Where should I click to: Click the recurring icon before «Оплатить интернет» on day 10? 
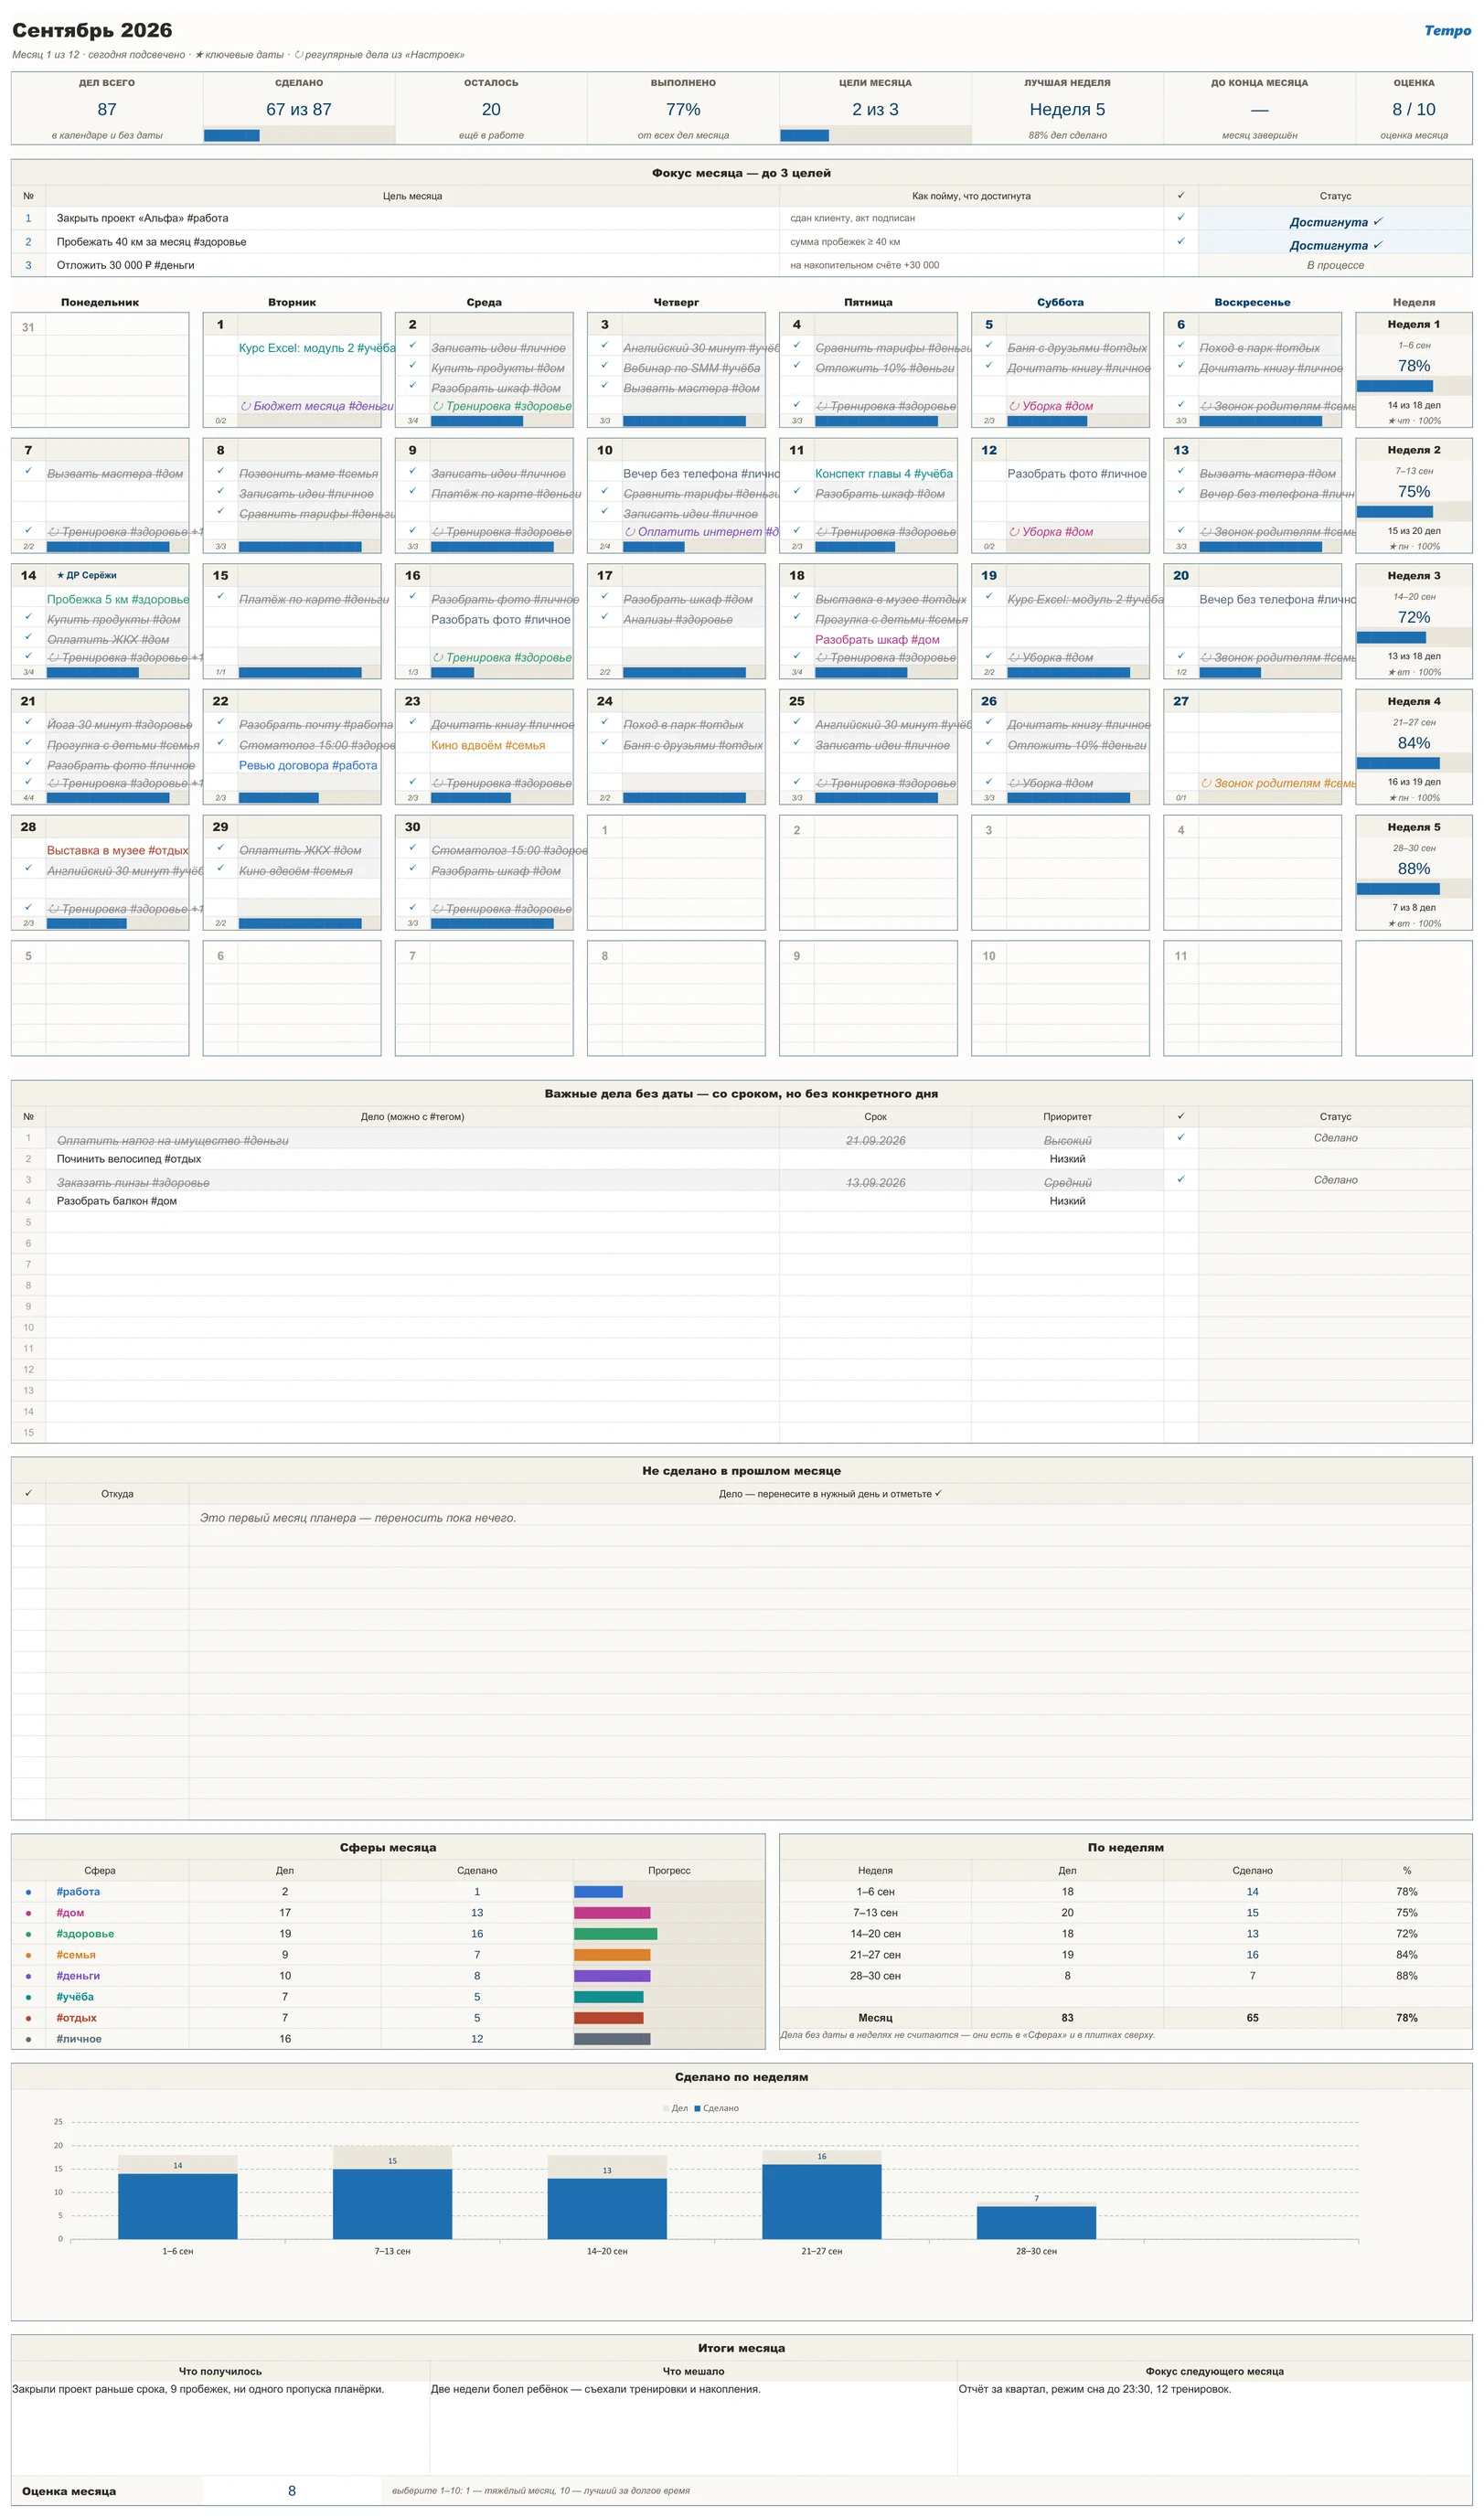(630, 532)
